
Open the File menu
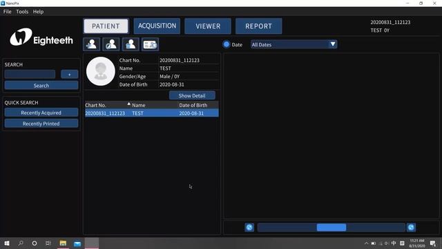click(8, 12)
